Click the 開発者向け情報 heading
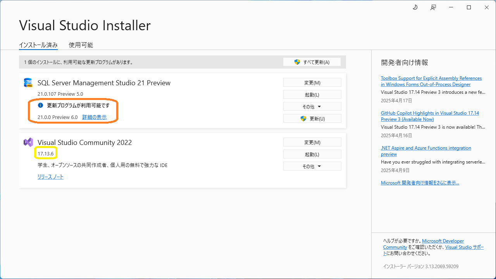496x279 pixels. [405, 62]
